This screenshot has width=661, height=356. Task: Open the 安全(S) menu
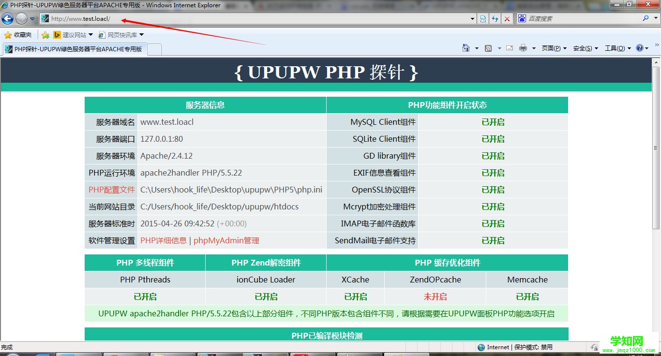[586, 48]
